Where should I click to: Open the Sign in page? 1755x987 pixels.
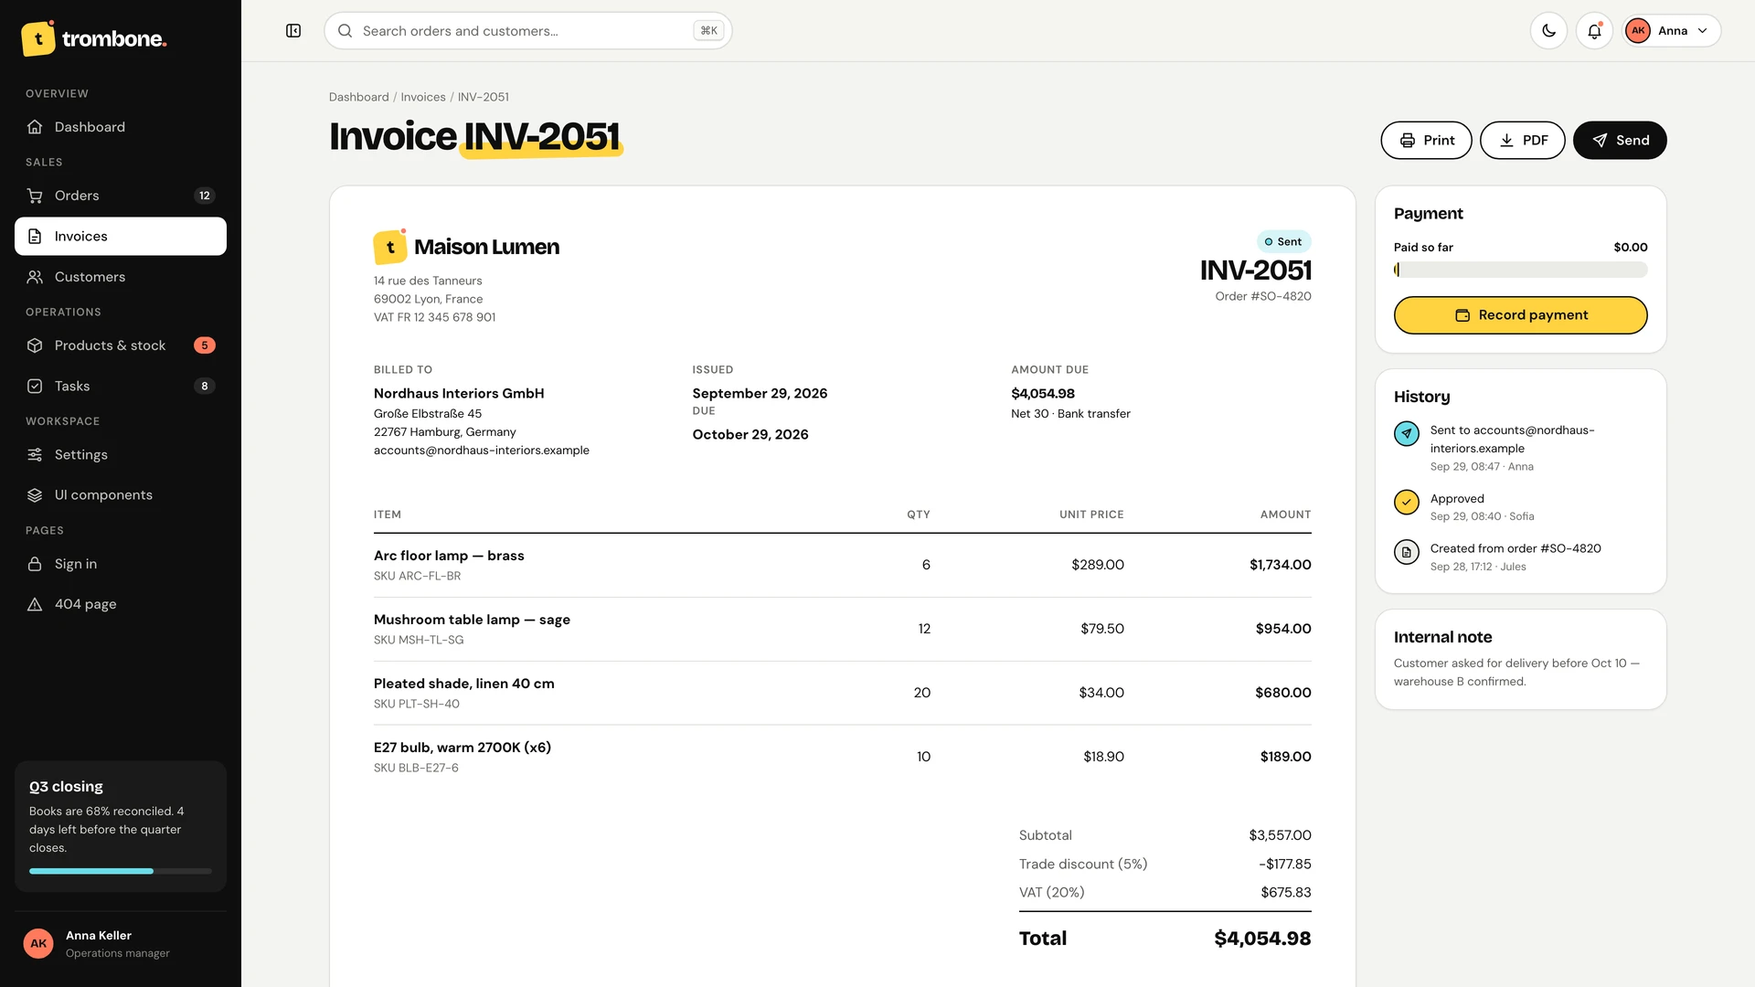[x=121, y=564]
